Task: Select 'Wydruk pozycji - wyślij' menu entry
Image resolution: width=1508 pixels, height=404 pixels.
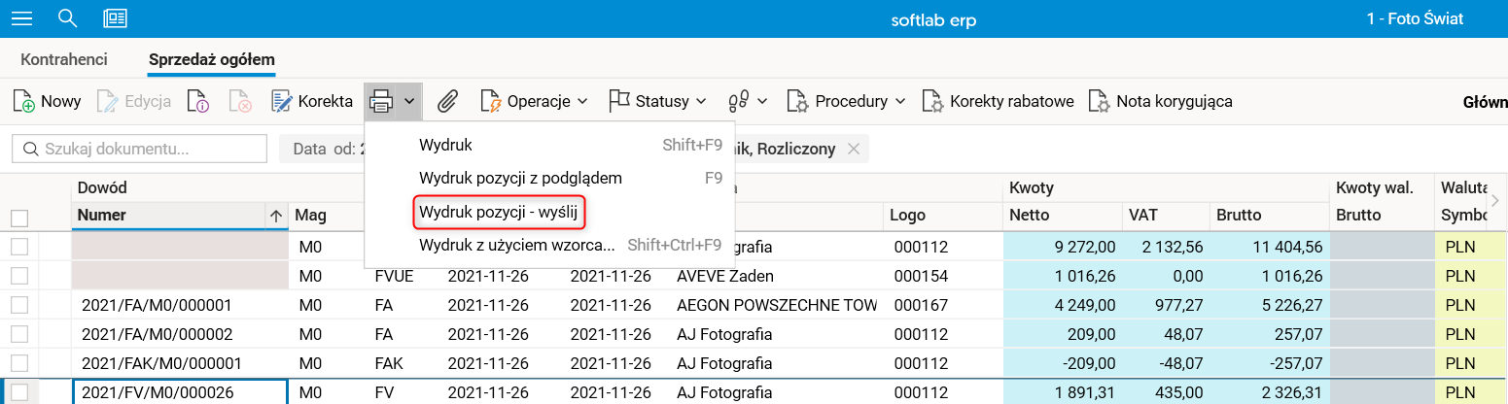Action: point(502,211)
